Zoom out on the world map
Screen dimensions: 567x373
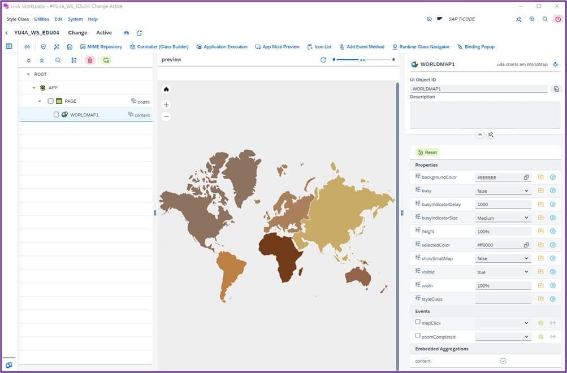pyautogui.click(x=166, y=116)
